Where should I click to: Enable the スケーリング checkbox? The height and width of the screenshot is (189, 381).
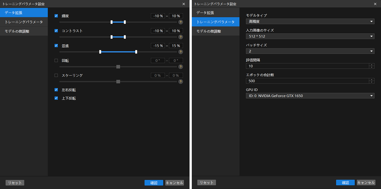click(56, 75)
